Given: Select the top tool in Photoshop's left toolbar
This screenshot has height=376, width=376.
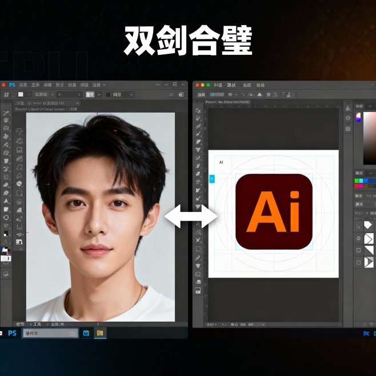Looking at the screenshot, I should tap(6, 113).
